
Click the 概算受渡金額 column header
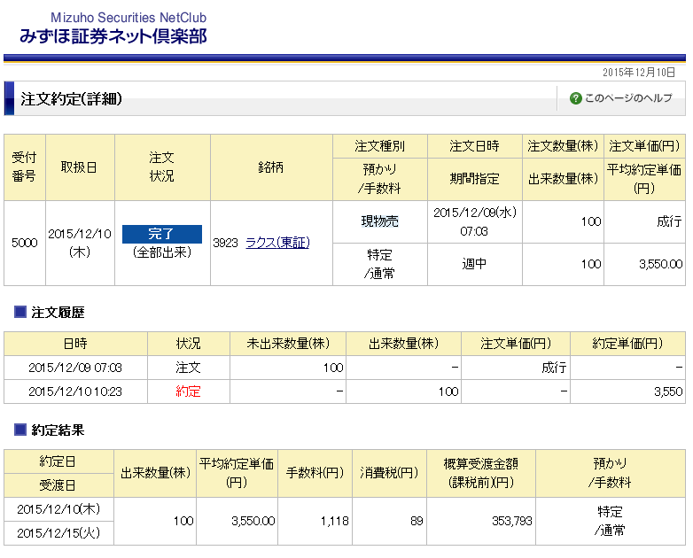pos(481,473)
